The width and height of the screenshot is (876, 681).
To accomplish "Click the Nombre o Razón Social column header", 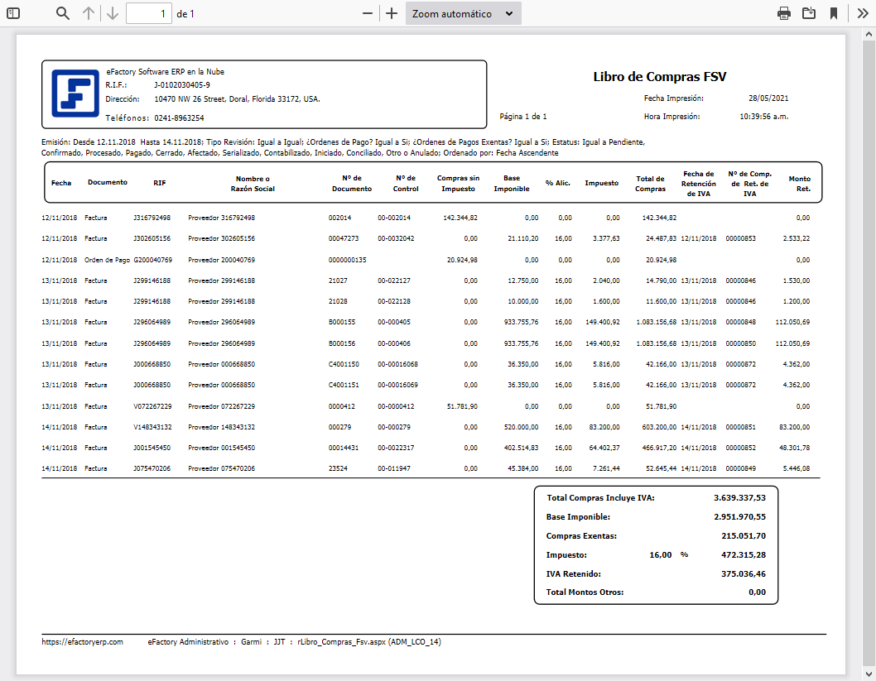I will pos(253,183).
